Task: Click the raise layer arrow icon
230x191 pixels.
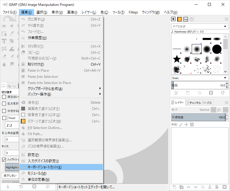Action: click(x=189, y=187)
